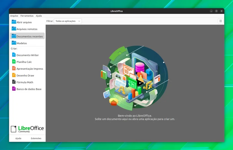The height and width of the screenshot is (150, 233).
Task: Click the Modelos folder icon
Action: coord(14,43)
